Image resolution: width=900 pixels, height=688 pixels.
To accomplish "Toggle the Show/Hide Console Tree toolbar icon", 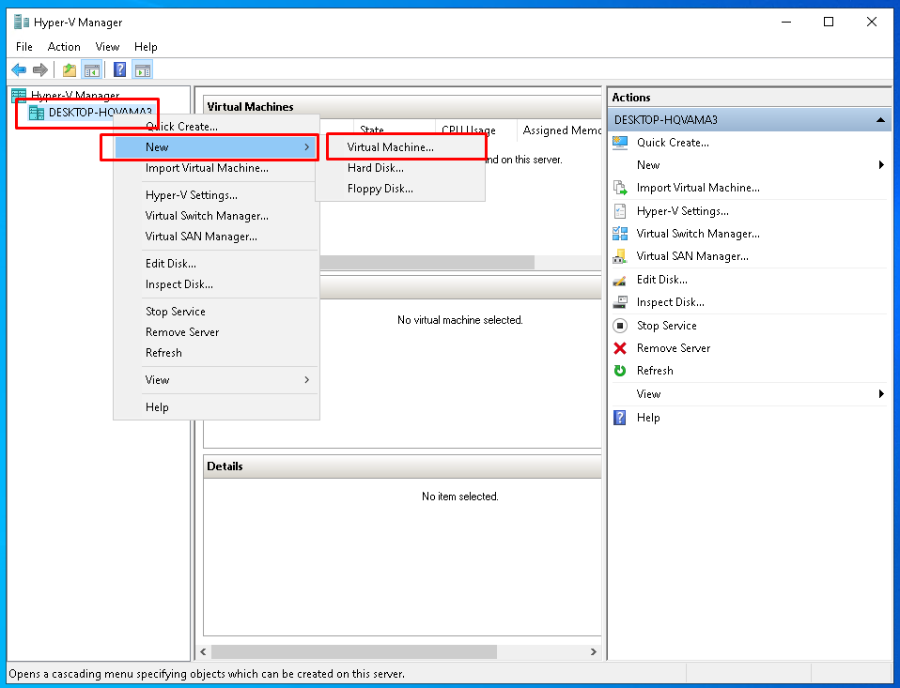I will coord(92,70).
